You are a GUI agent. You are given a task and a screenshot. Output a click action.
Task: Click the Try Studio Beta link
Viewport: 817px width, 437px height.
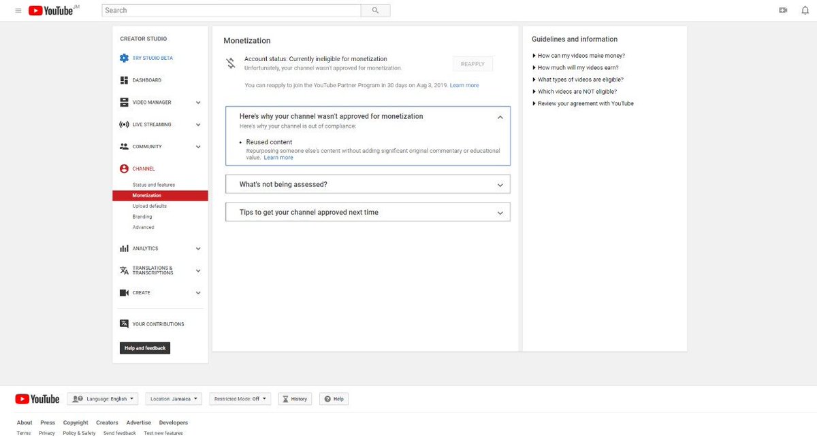(x=153, y=58)
